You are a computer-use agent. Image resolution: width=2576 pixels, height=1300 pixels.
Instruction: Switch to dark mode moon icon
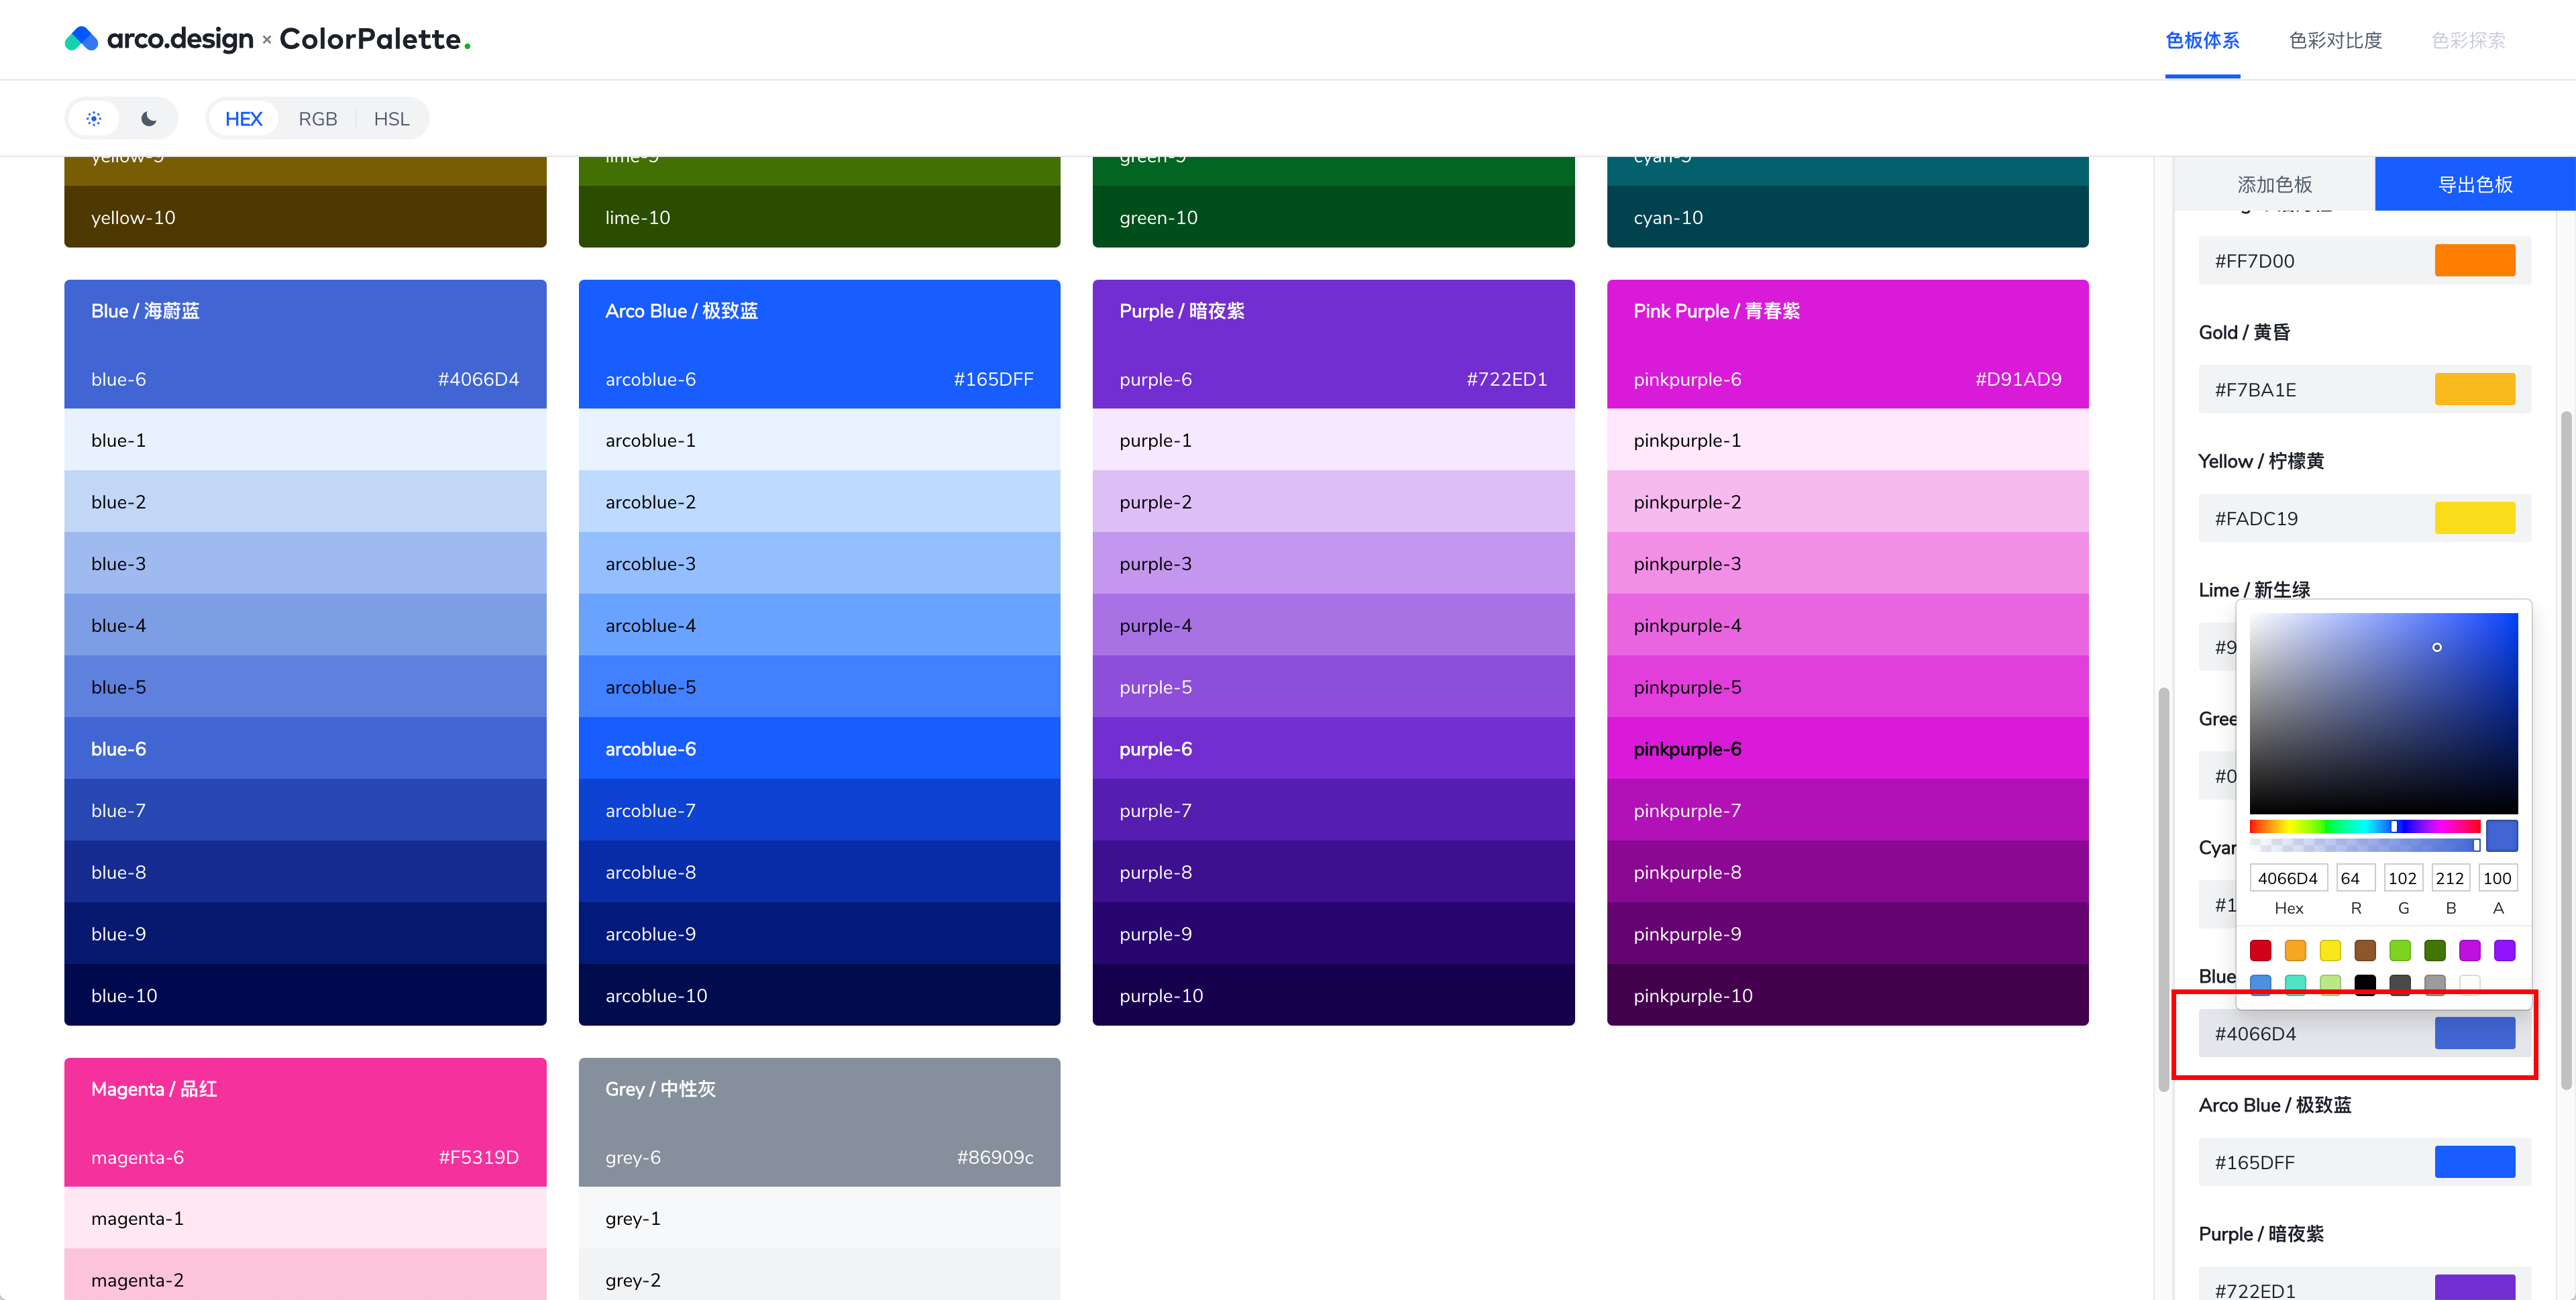(x=149, y=119)
